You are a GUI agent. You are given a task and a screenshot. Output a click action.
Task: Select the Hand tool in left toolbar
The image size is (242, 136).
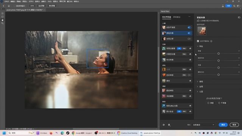(x=2, y=20)
